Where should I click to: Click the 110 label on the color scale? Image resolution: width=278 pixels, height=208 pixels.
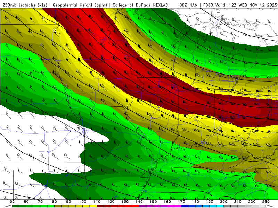point(97,202)
